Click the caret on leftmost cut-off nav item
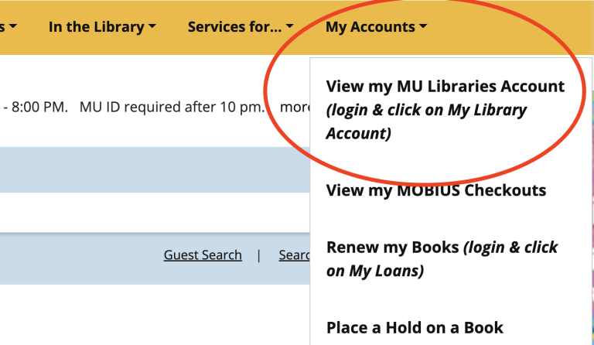The height and width of the screenshot is (345, 594). click(13, 28)
